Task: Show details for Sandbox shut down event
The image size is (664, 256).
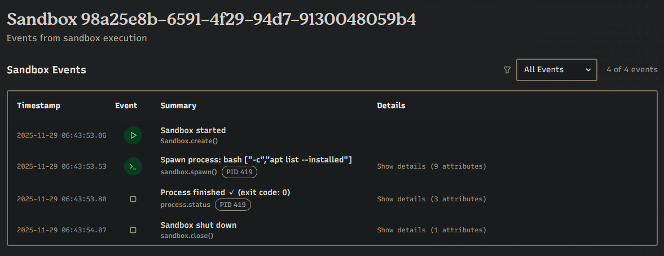Action: point(431,230)
